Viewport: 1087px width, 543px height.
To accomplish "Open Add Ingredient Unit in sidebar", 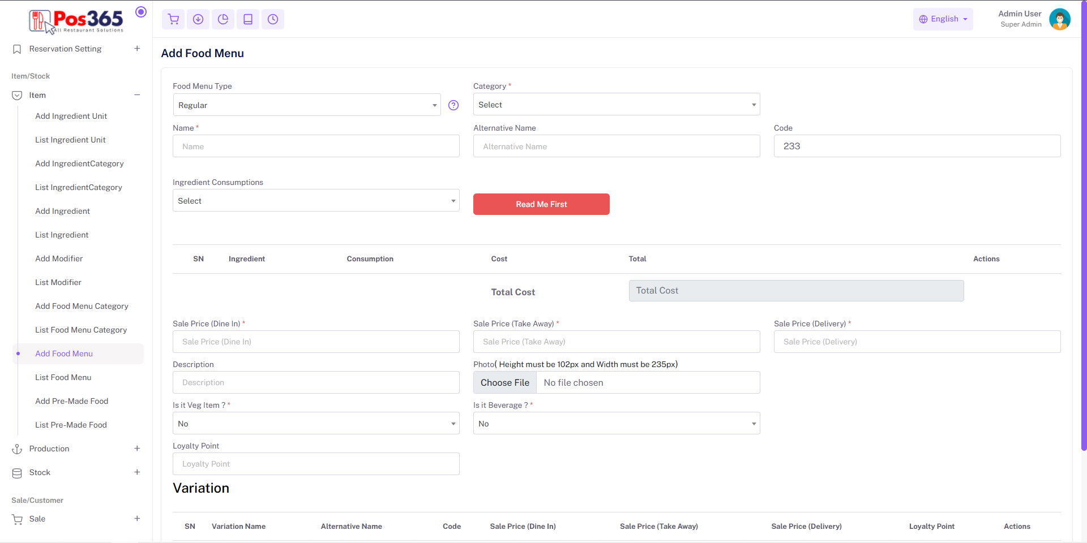I will coord(71,116).
